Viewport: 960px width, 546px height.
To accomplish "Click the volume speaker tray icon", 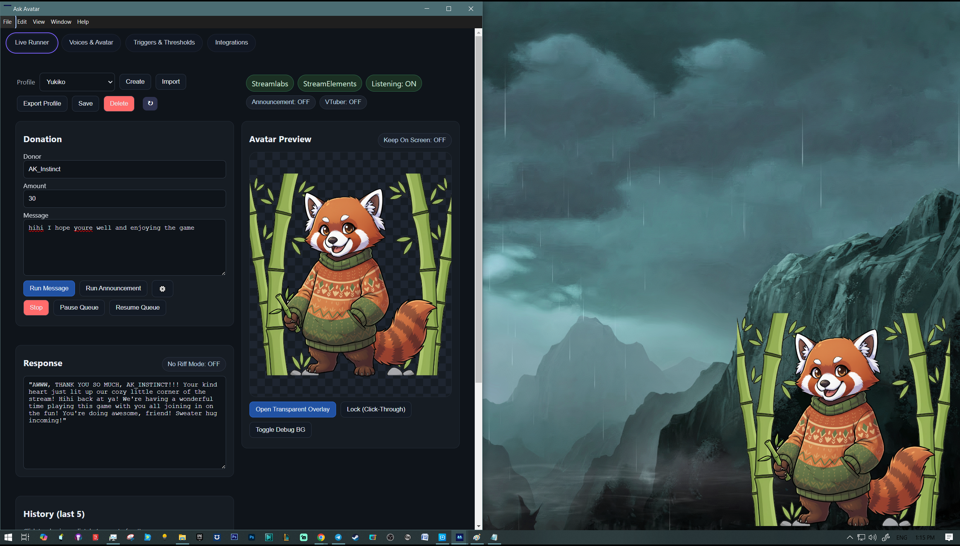I will [x=872, y=537].
